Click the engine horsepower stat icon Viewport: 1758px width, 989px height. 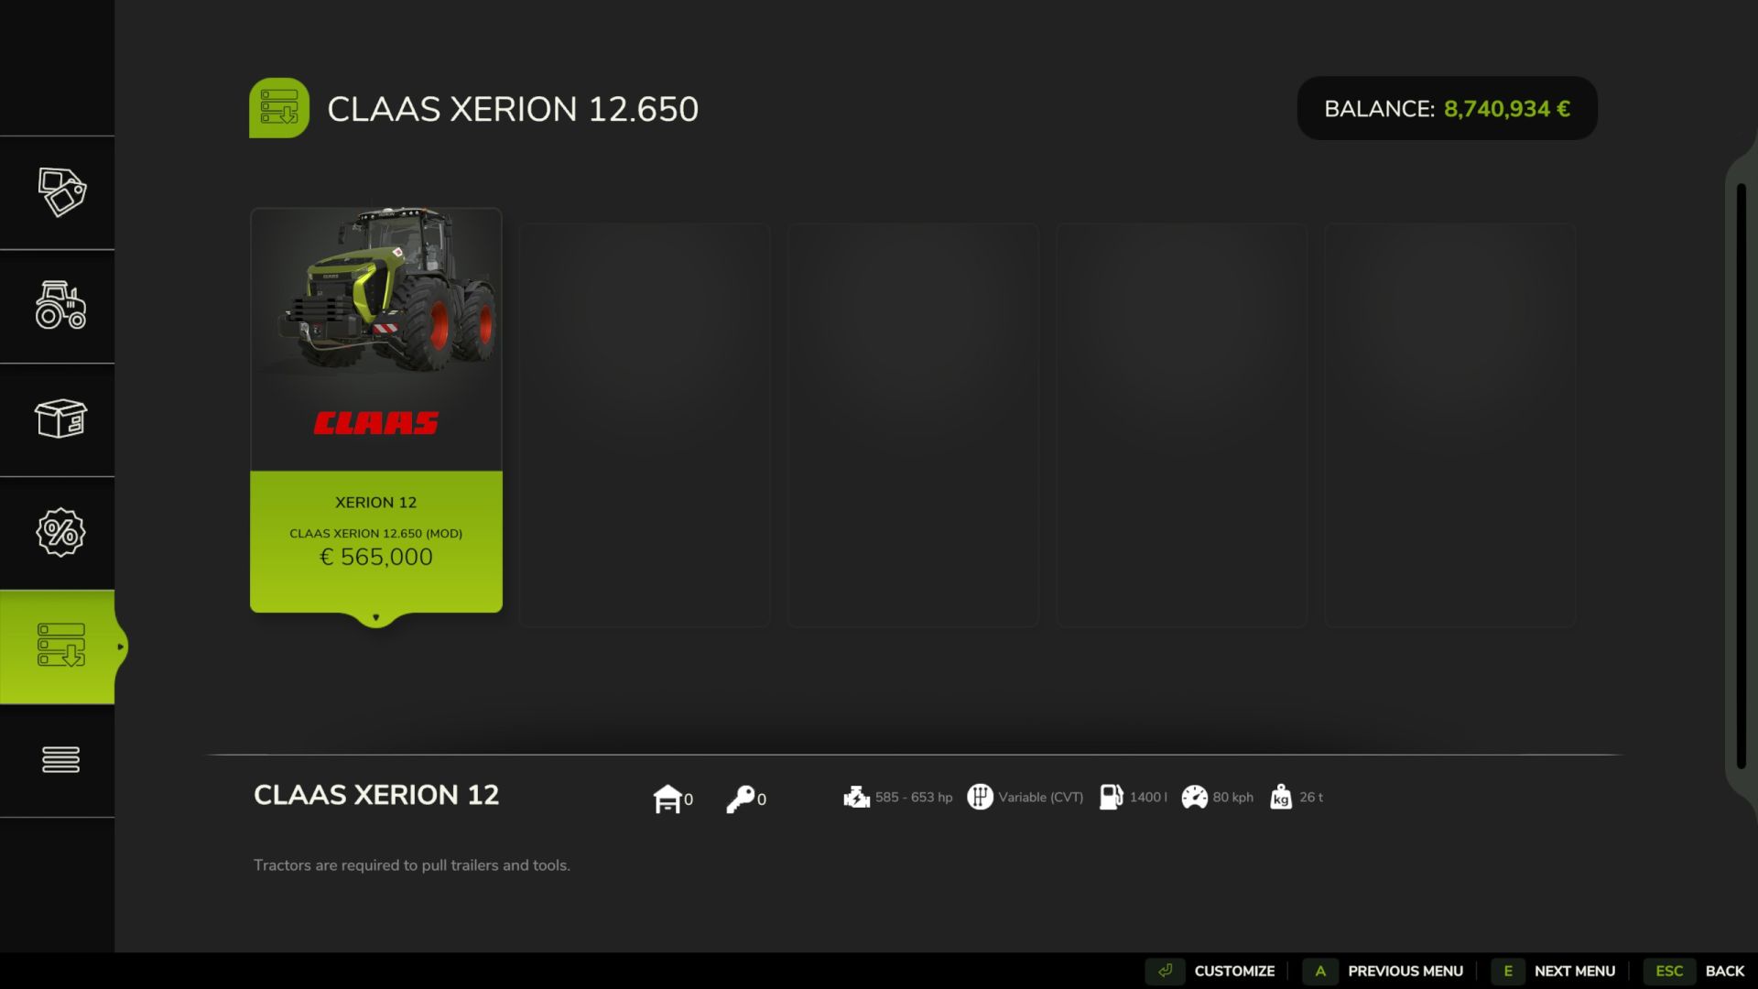point(857,797)
